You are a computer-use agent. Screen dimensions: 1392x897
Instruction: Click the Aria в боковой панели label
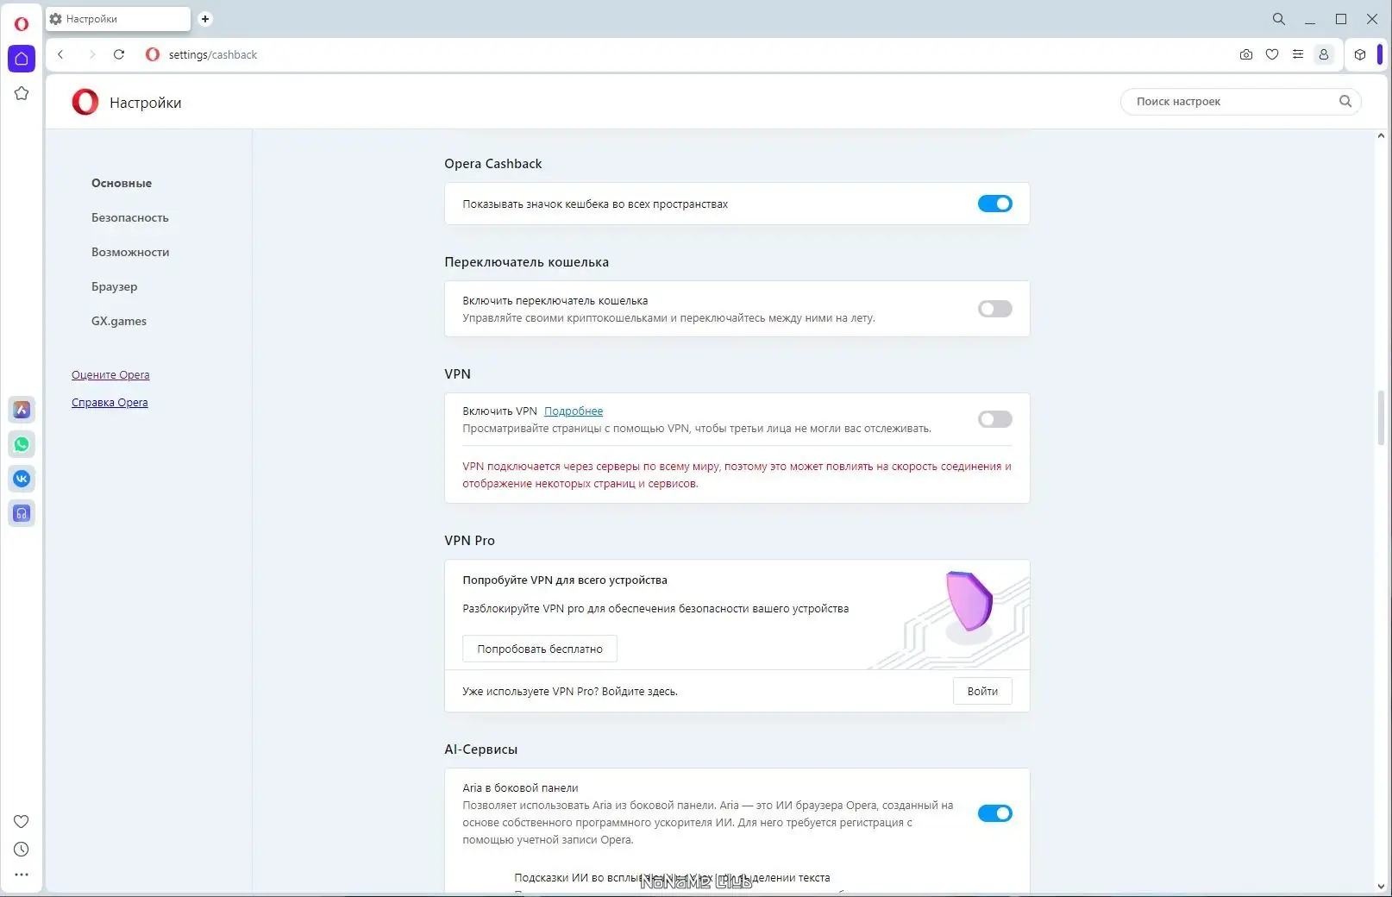(520, 787)
